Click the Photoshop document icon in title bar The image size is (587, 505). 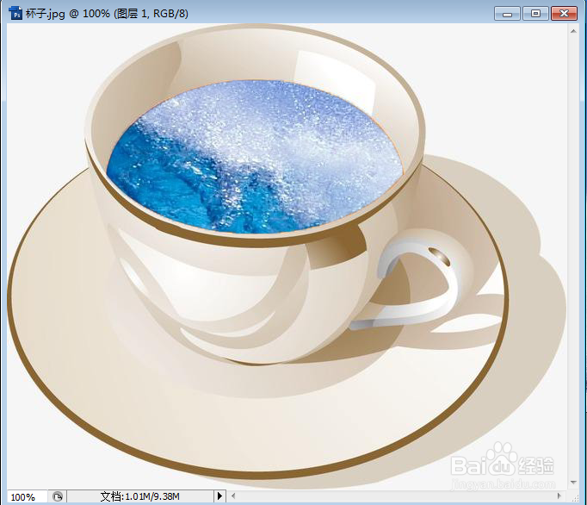point(15,14)
